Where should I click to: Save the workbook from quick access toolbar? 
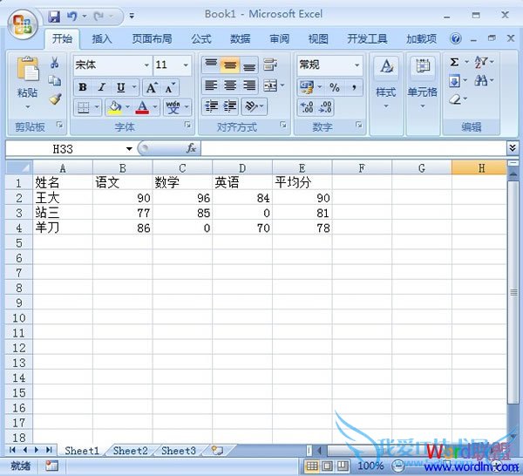(54, 16)
